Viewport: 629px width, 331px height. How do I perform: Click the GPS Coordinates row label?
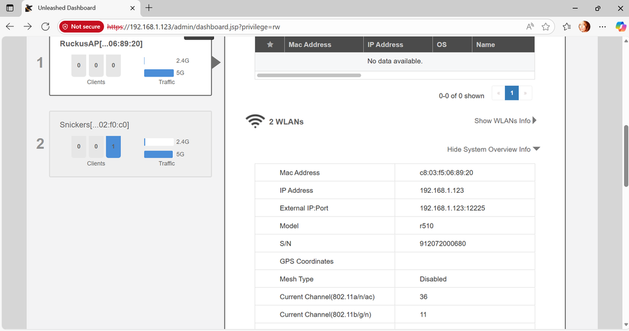(307, 261)
